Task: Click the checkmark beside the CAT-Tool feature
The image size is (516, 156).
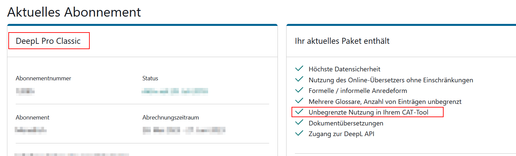Action: pyautogui.click(x=299, y=112)
